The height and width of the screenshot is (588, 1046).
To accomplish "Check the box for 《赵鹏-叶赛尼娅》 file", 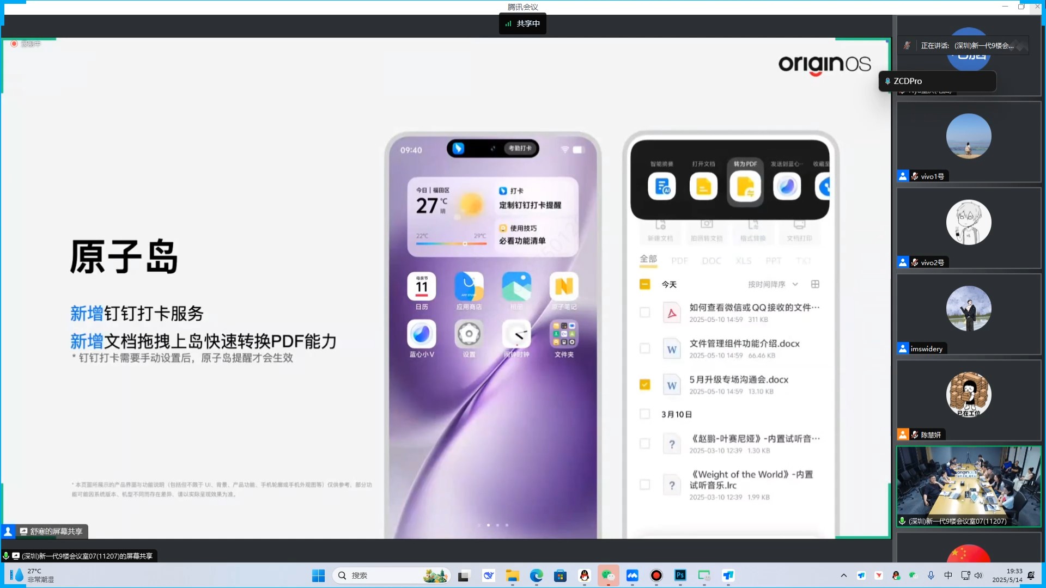I will point(644,444).
